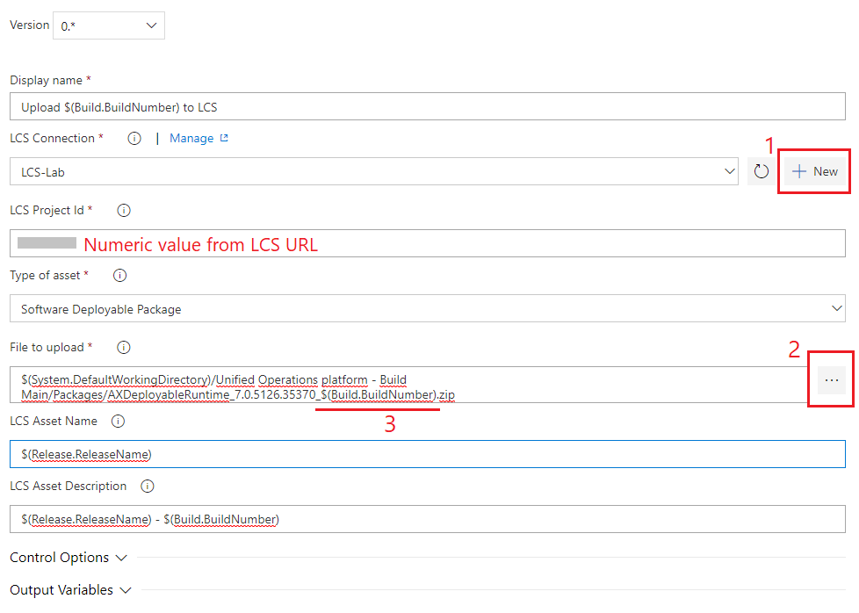
Task: Show info for LCS Asset Name
Action: [x=118, y=422]
